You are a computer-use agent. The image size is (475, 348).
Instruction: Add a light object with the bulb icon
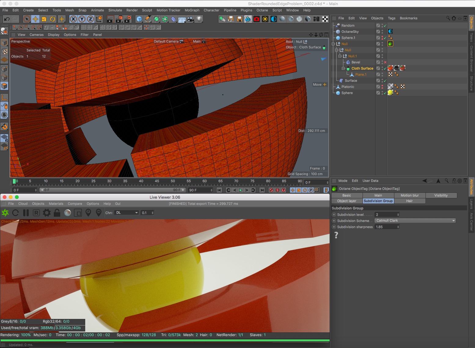[199, 19]
